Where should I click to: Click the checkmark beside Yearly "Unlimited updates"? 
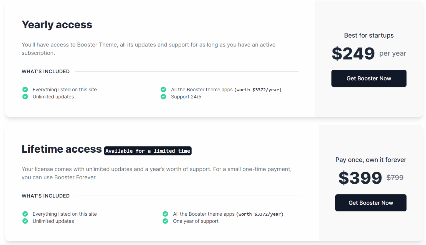(25, 97)
